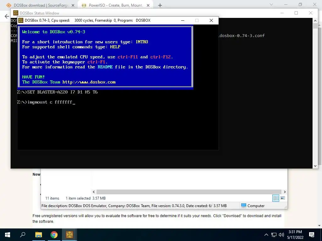322x241 pixels.
Task: Open the taskbar search magnifier
Action: click(x=23, y=235)
